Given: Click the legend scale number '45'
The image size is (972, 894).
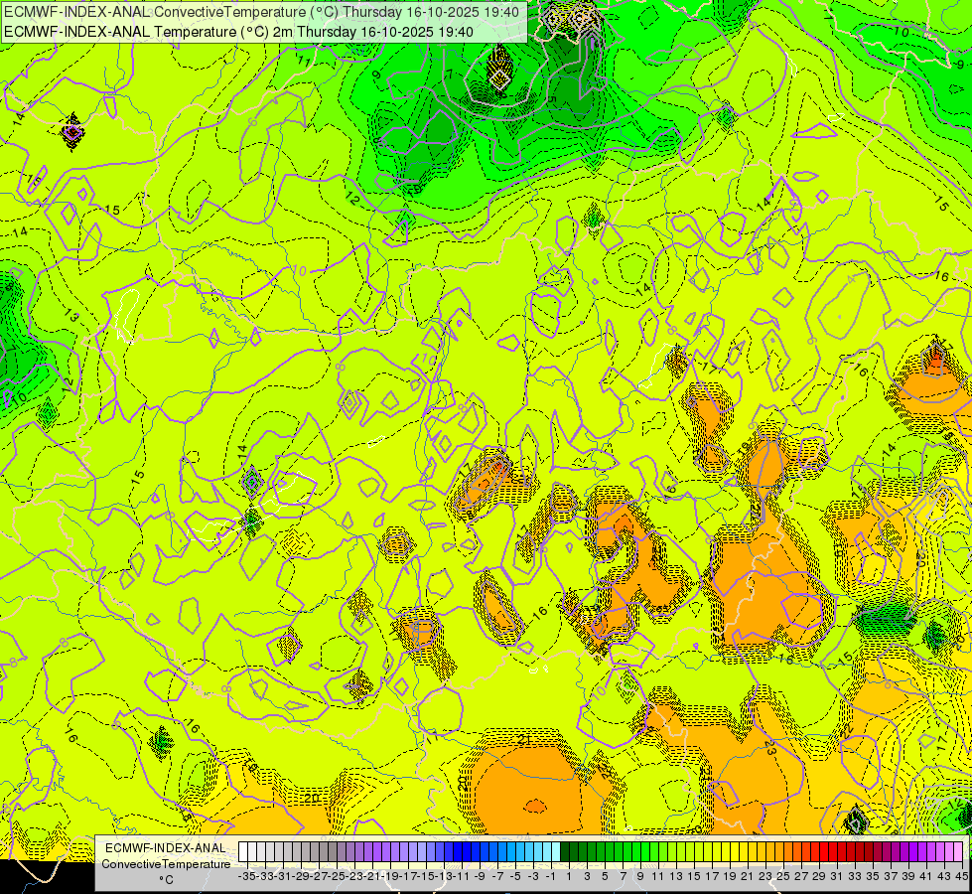Looking at the screenshot, I should [961, 876].
